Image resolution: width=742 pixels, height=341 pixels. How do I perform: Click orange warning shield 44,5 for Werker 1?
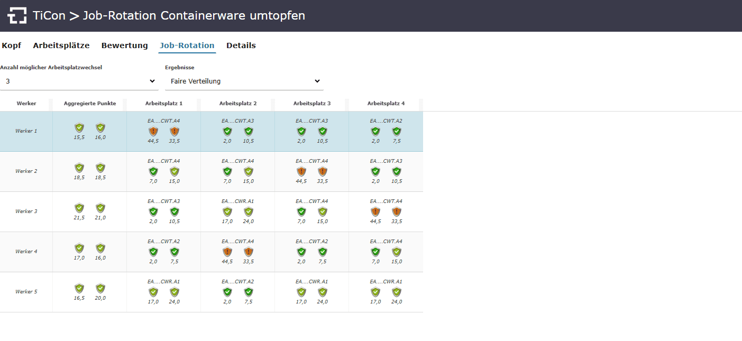click(x=153, y=131)
